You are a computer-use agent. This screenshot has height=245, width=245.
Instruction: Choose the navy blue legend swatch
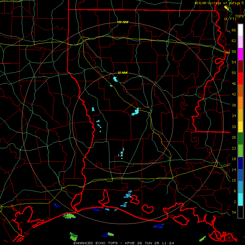[240, 163]
